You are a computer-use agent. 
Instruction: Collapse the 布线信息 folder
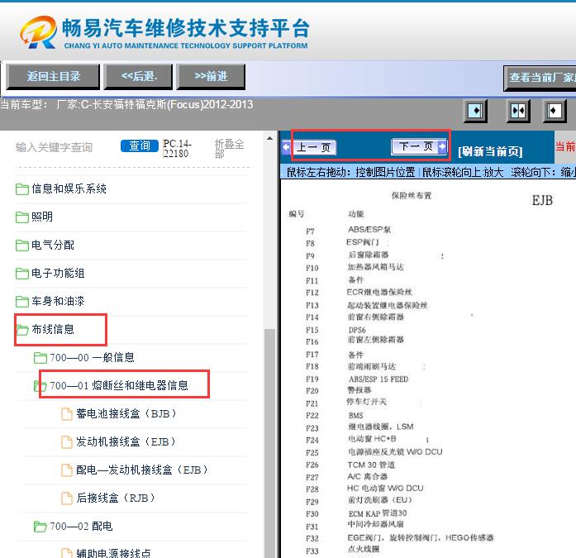pyautogui.click(x=53, y=329)
